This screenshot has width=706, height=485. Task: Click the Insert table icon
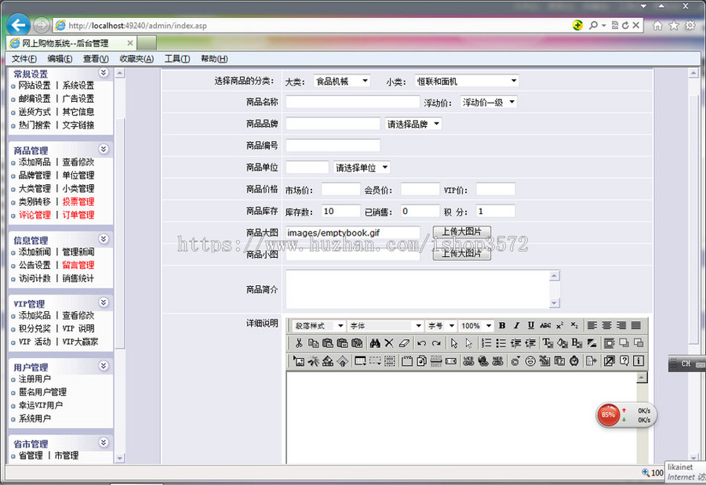(359, 360)
